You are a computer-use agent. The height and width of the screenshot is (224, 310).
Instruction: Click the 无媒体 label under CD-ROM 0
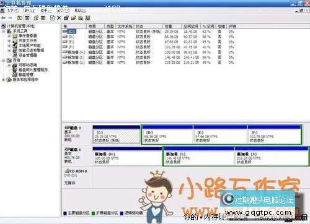tap(69, 183)
